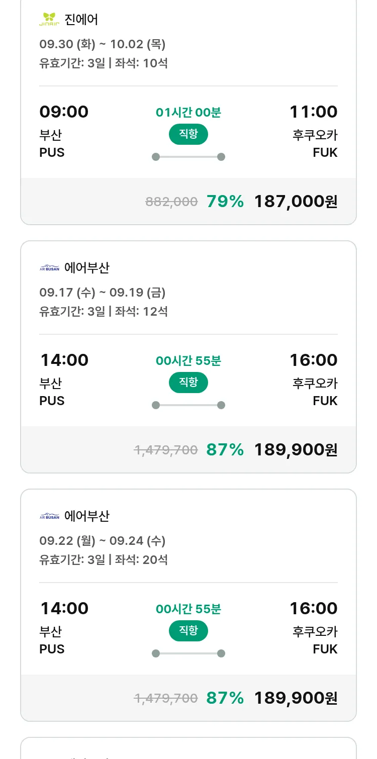Select the 187,000원 Jin Air fare
This screenshot has height=759, width=377.
[x=296, y=202]
